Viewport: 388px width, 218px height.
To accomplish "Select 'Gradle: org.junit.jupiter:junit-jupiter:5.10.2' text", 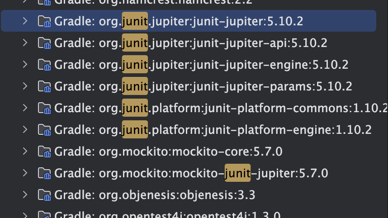I will pyautogui.click(x=179, y=21).
